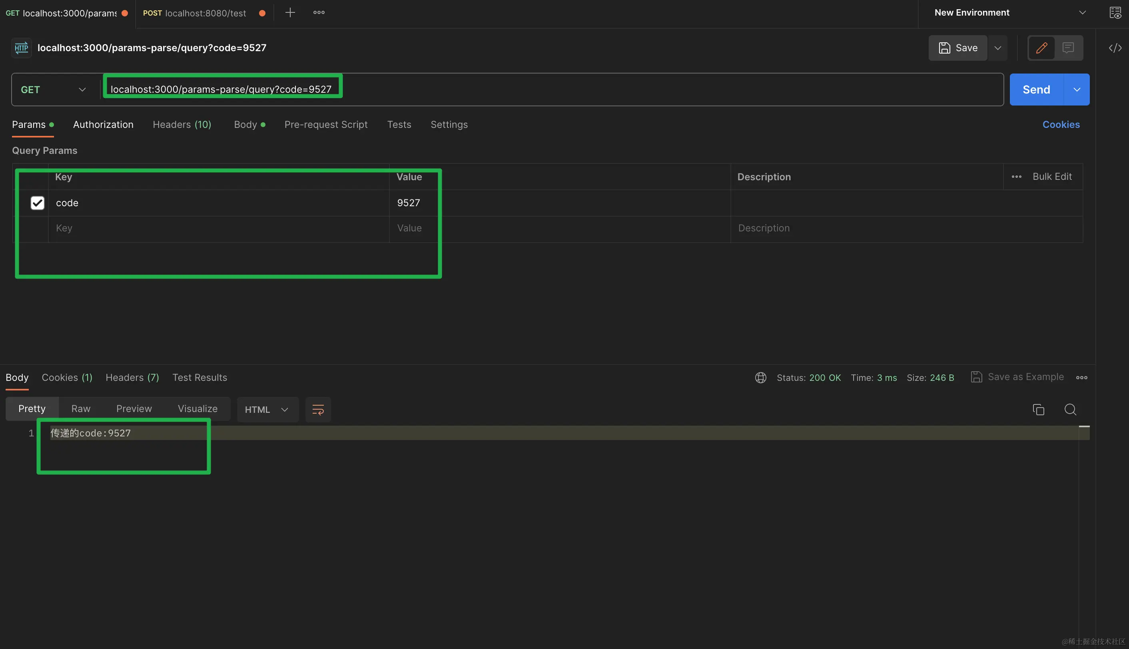Toggle line wrap in the response viewer
The width and height of the screenshot is (1129, 649).
point(318,409)
